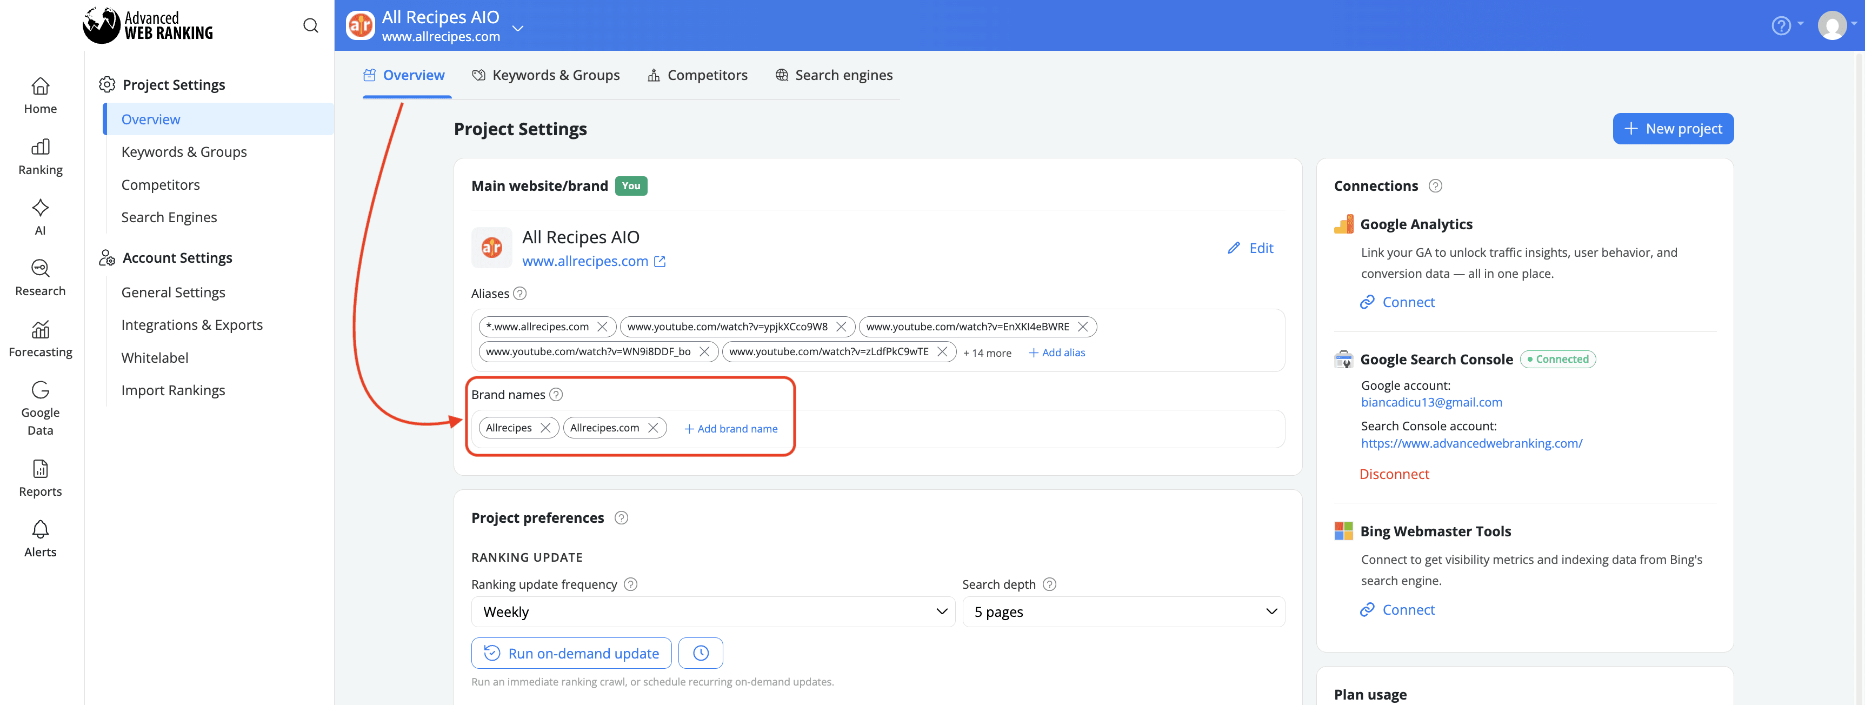
Task: Remove the Allrecipes.com brand name
Action: tap(653, 429)
